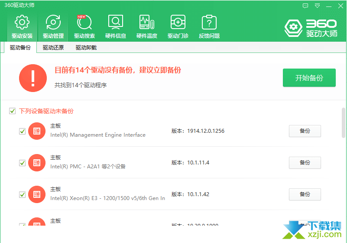Select the 驱动备份 tab
Viewport: 347px width, 243px height.
[x=20, y=48]
